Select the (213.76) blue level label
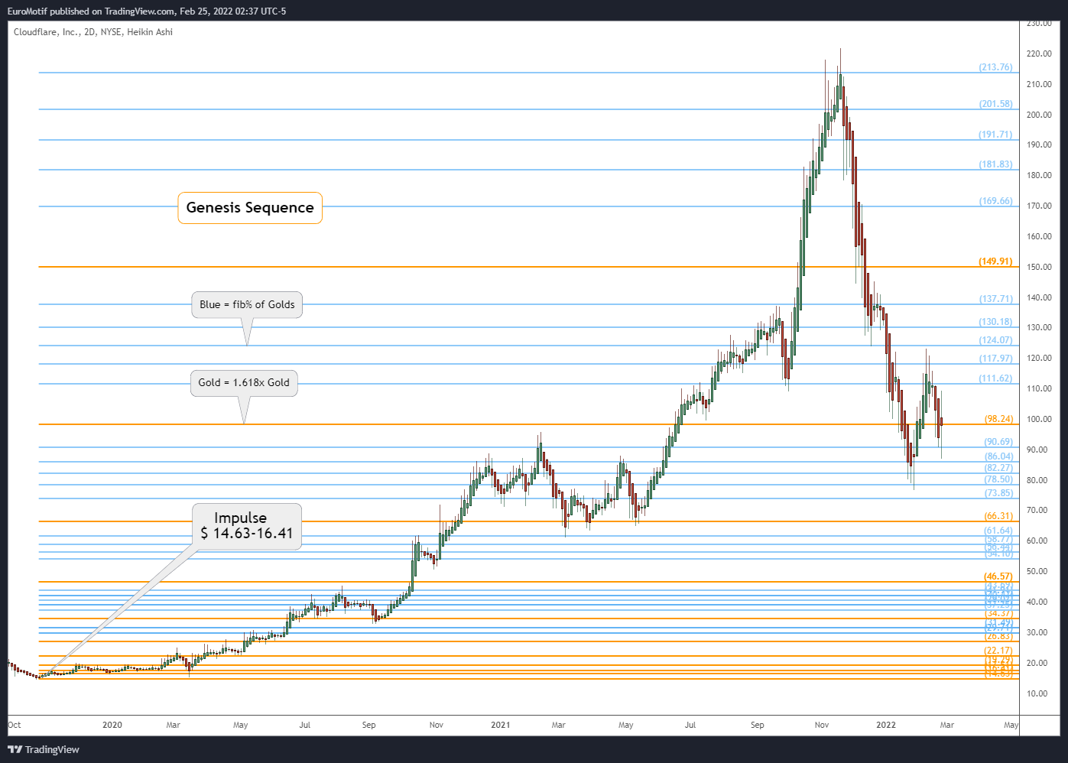 tap(995, 67)
